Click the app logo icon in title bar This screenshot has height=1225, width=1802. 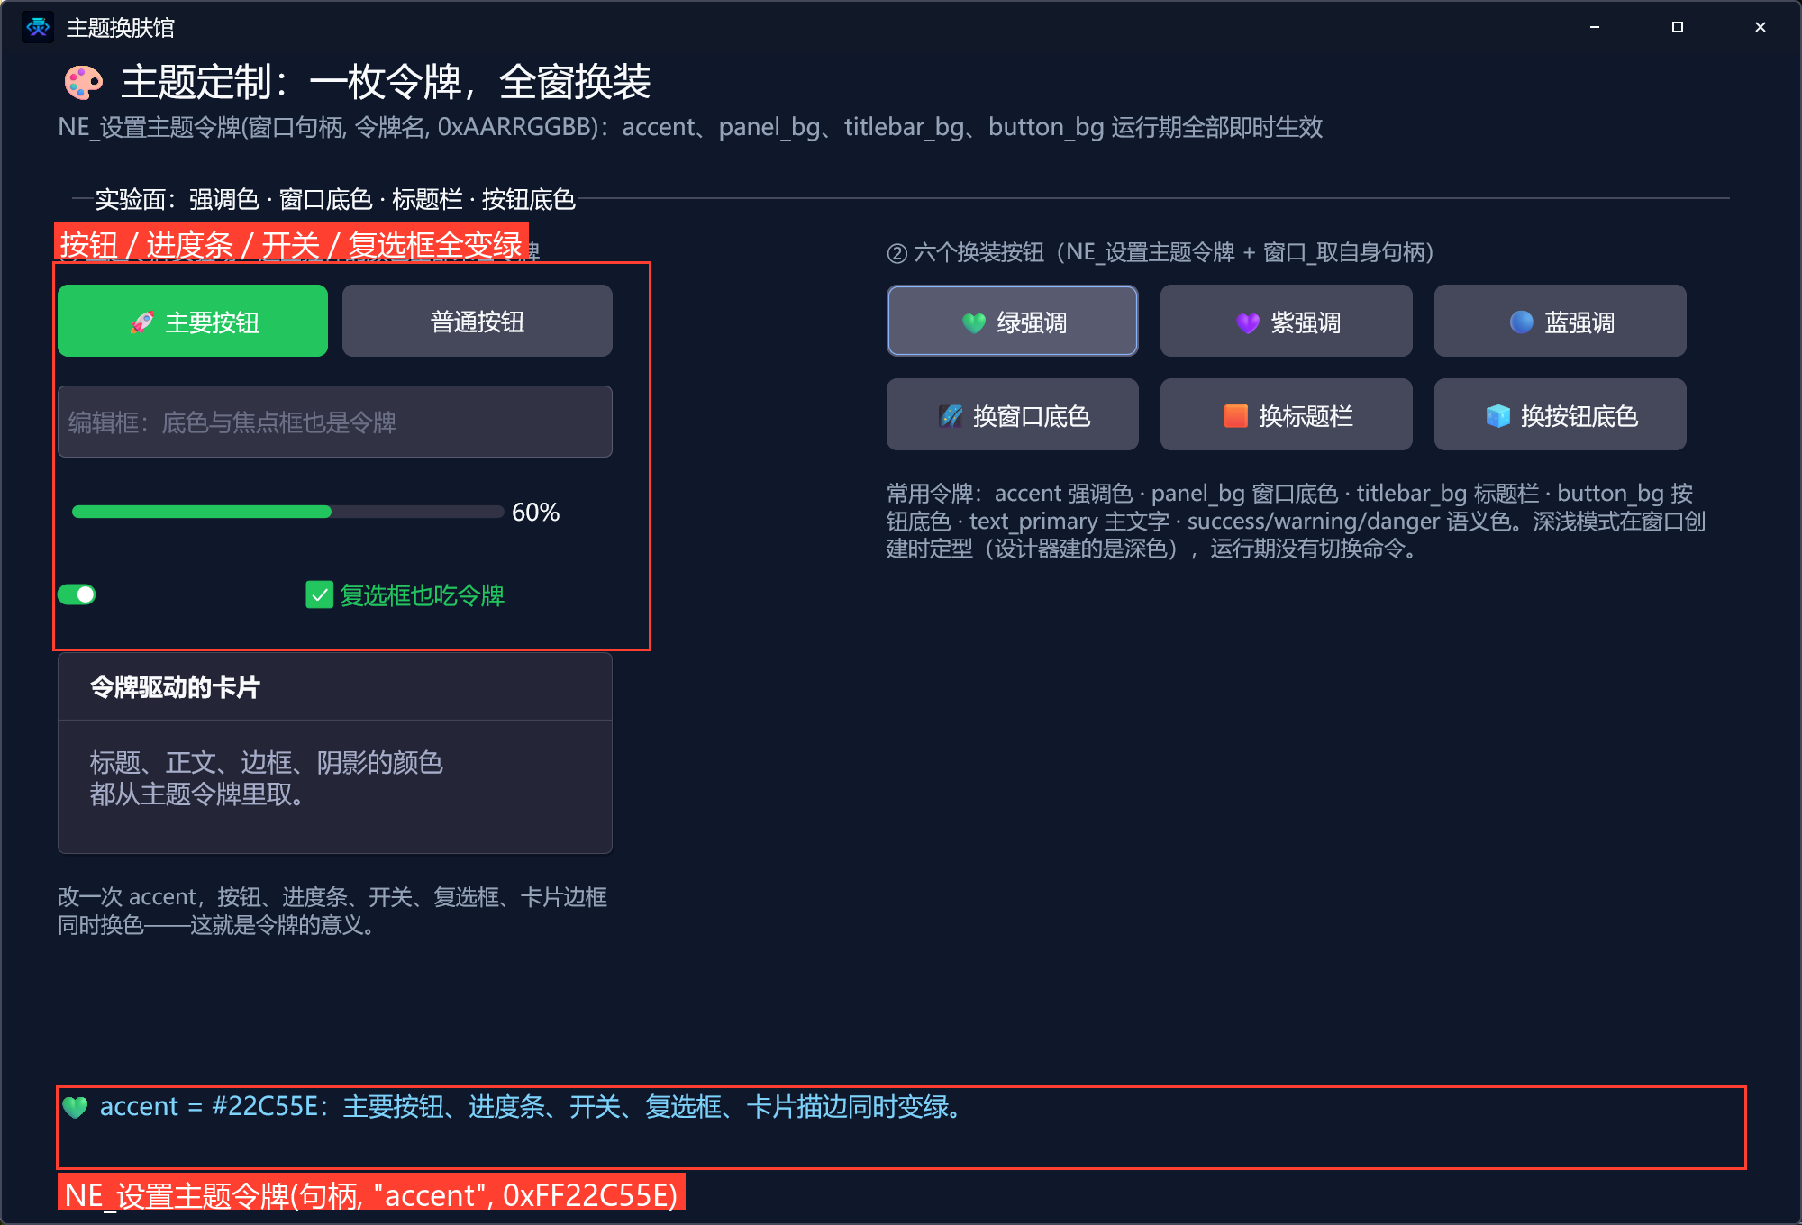[38, 27]
